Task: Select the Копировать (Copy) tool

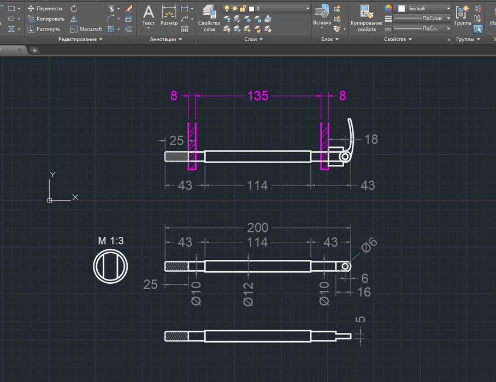Action: pyautogui.click(x=46, y=19)
